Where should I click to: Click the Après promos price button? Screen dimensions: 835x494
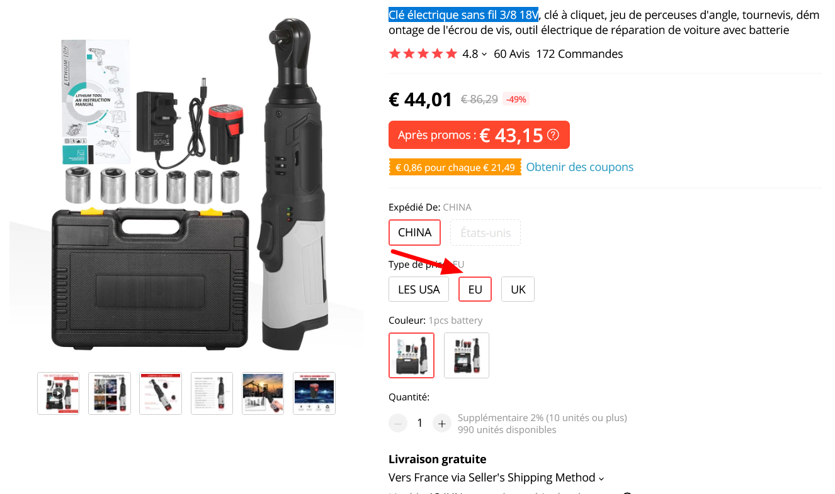point(479,134)
